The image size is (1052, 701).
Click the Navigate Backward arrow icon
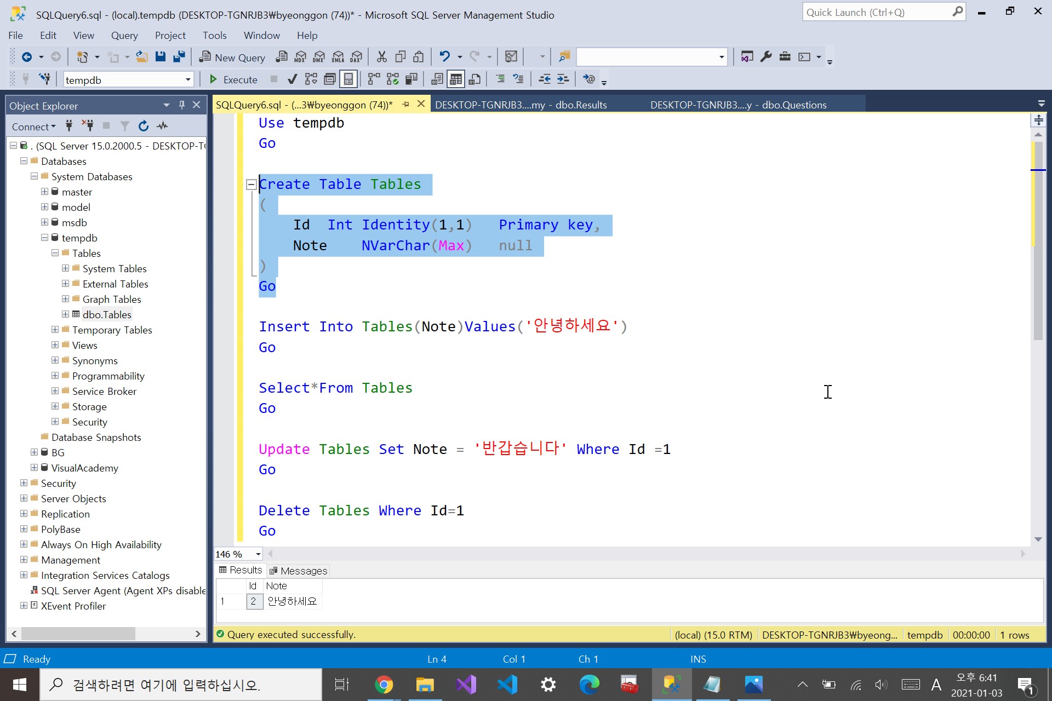[x=26, y=57]
